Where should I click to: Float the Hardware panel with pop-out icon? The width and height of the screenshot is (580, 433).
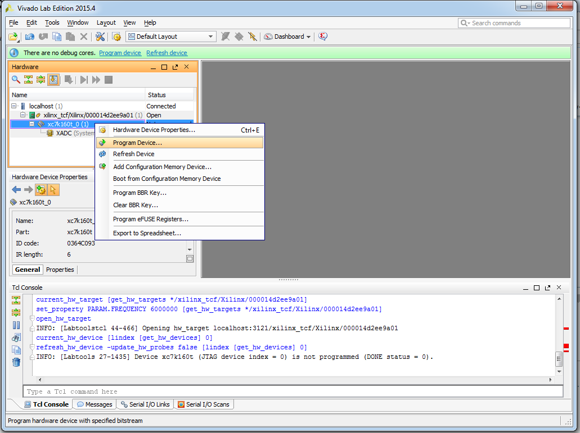[176, 67]
